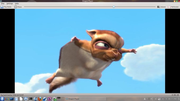Click the video display area
Screen dimensions: 180x101
(90, 51)
